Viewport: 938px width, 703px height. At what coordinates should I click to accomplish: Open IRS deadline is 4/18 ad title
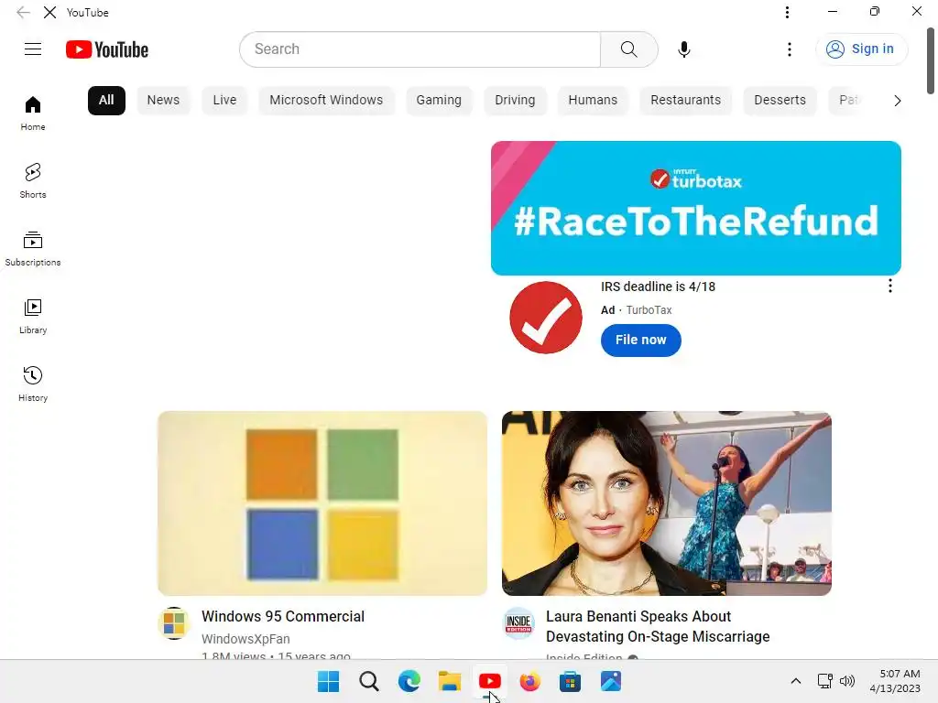pyautogui.click(x=658, y=287)
